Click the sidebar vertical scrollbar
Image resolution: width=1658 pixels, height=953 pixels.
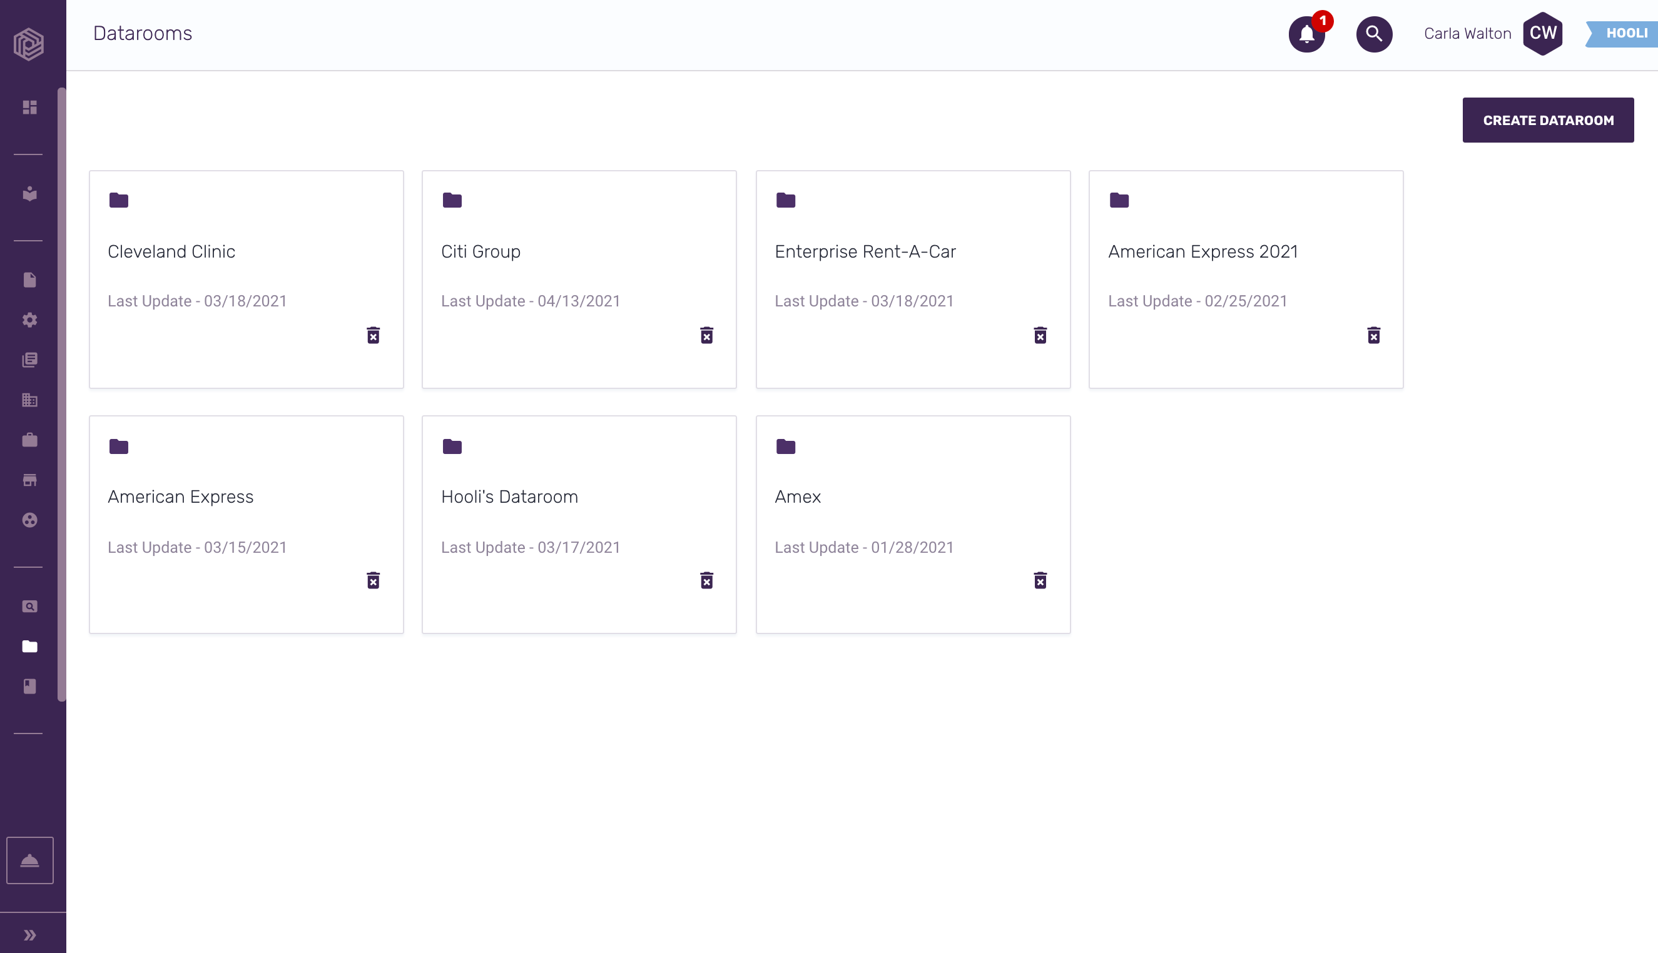coord(61,393)
